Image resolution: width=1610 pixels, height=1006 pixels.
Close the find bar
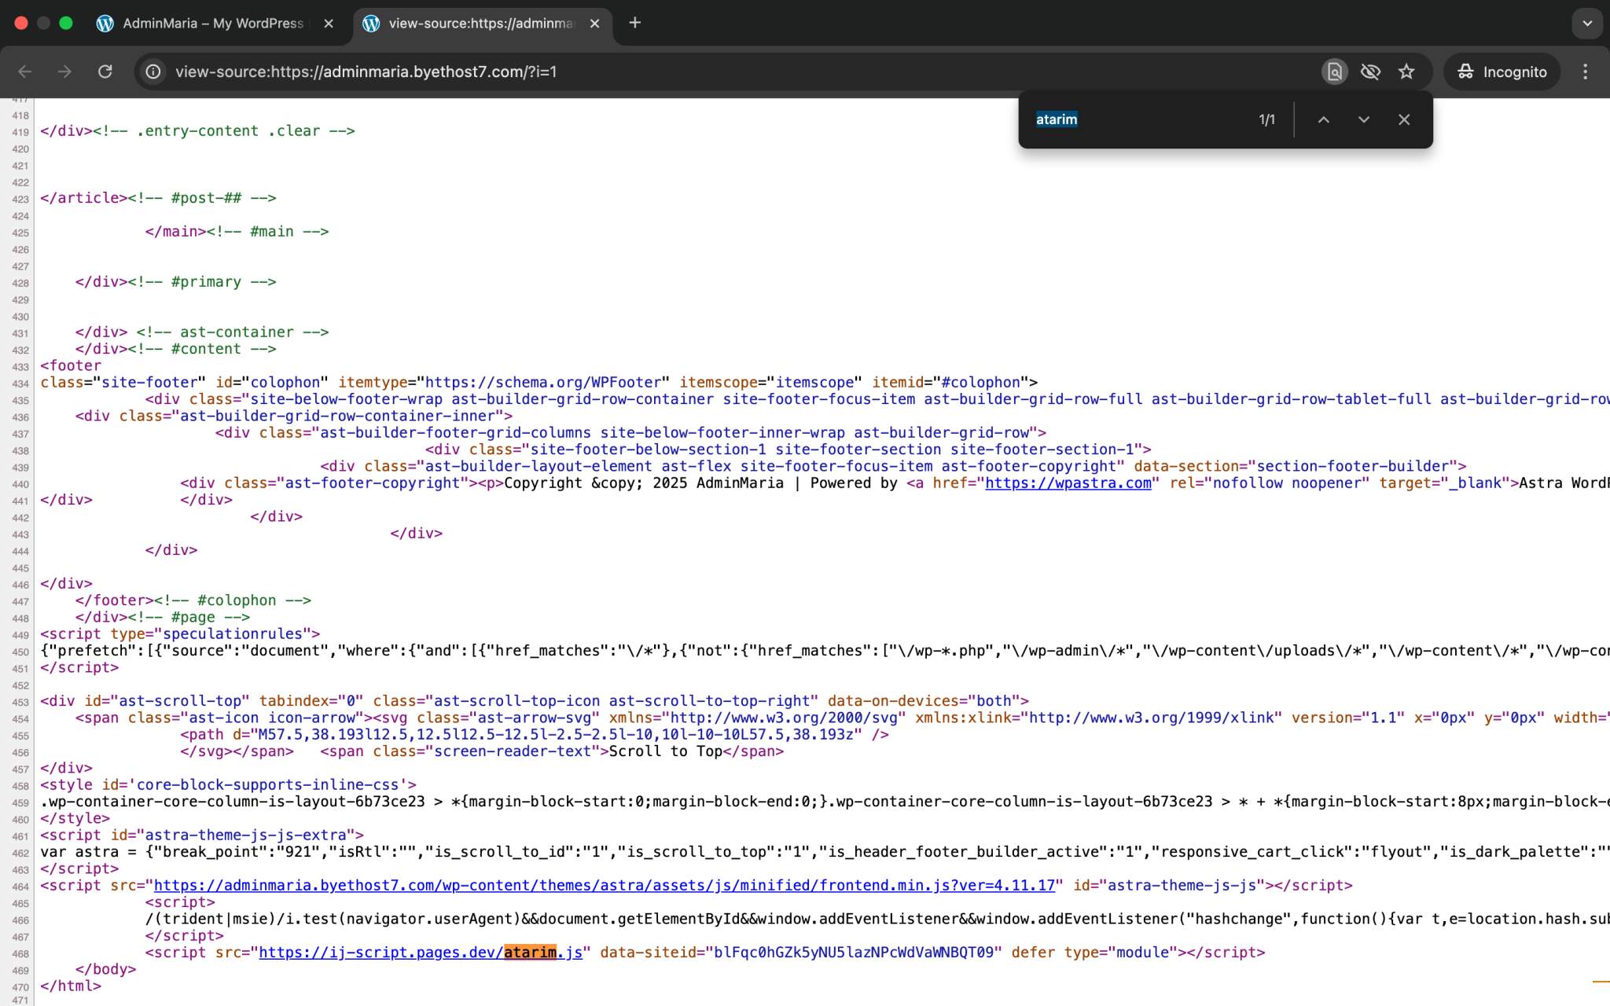[1404, 119]
